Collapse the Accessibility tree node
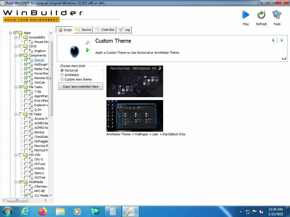This screenshot has height=217, width=290. (x=16, y=37)
